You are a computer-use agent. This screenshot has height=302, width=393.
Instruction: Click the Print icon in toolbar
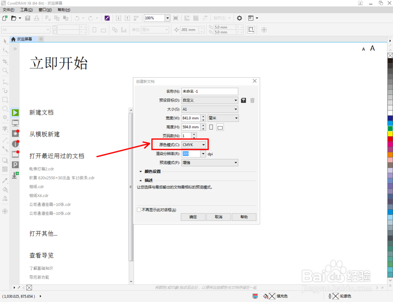click(37, 18)
